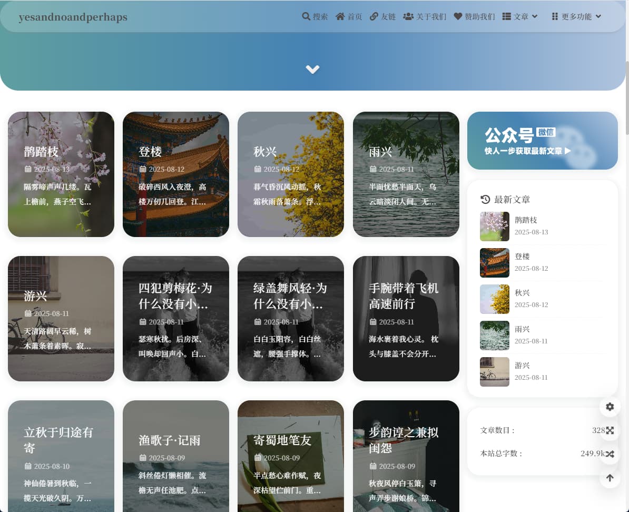Click the home icon in navbar

click(x=340, y=16)
